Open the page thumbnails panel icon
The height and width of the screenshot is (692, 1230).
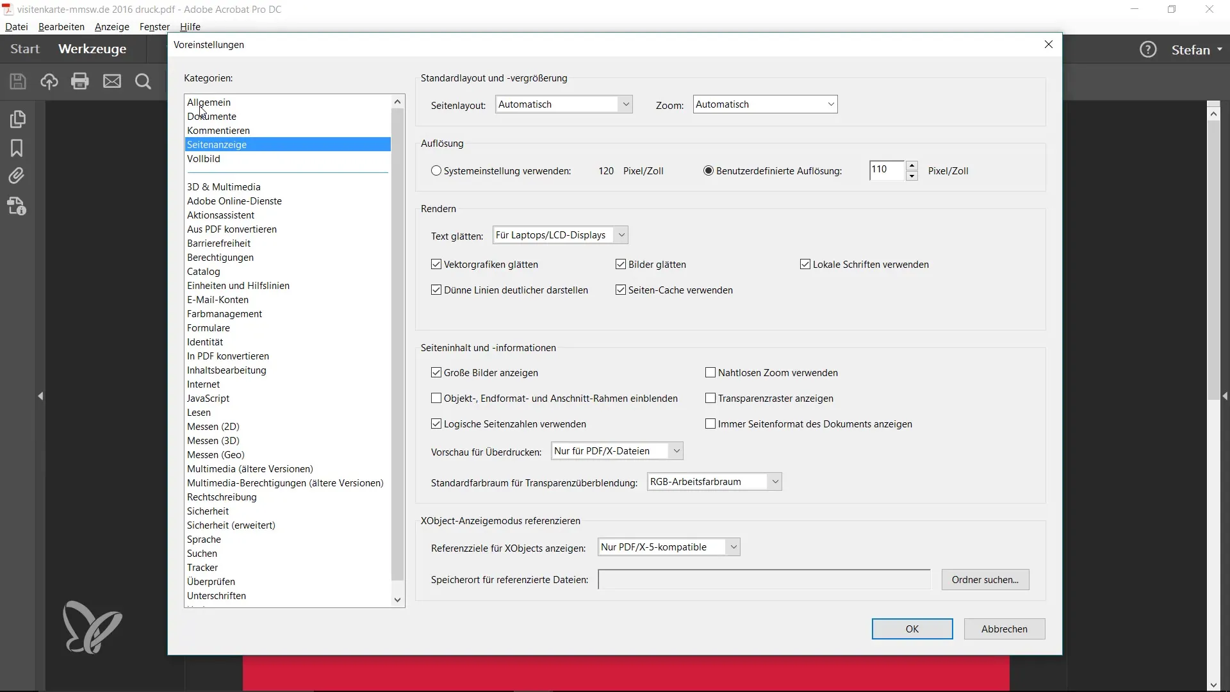pyautogui.click(x=17, y=119)
